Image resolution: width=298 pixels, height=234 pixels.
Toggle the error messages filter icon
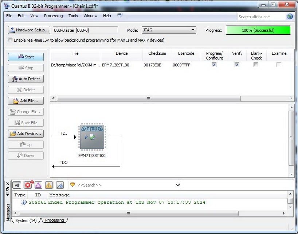(28, 185)
